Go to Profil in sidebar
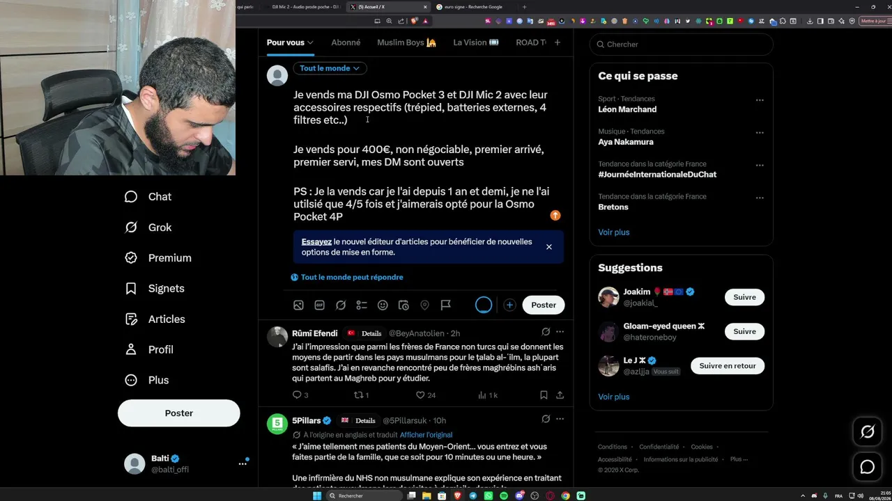 (148, 350)
